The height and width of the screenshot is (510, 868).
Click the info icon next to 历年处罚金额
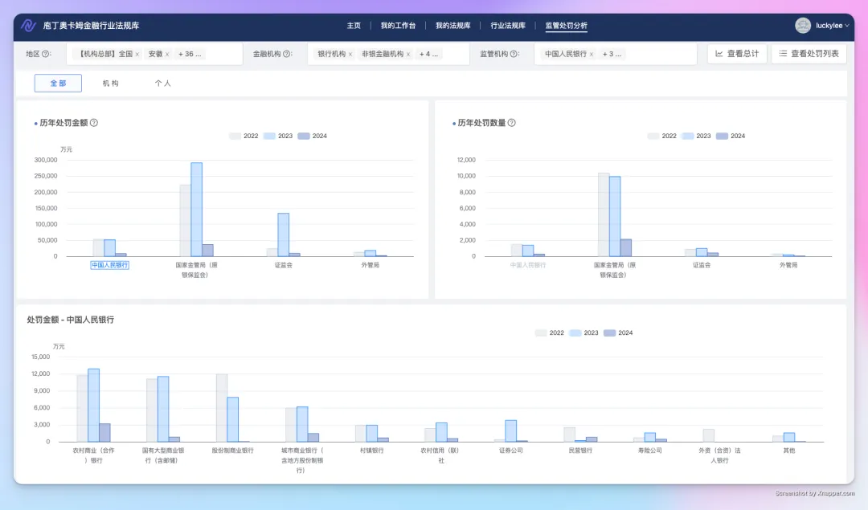(94, 123)
